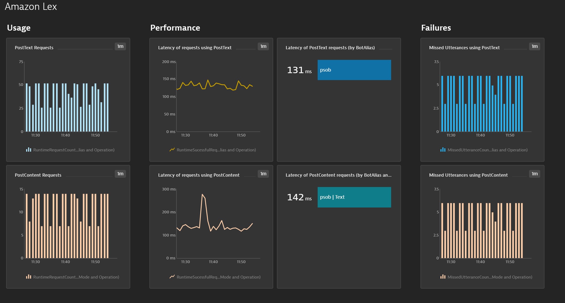
Task: Click the 300 ms axis label in PostContent latency chart
Action: [x=169, y=189]
